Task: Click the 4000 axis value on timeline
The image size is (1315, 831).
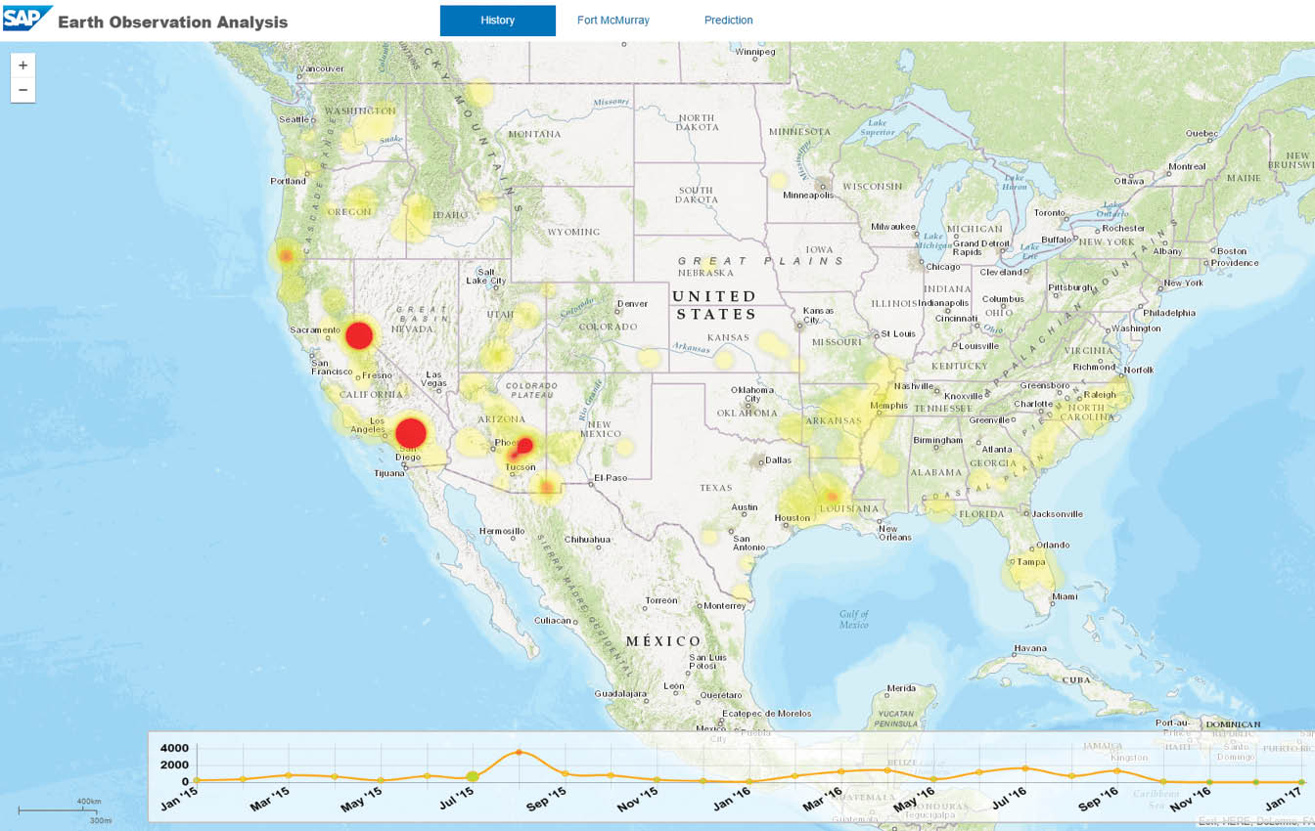Action: click(174, 748)
